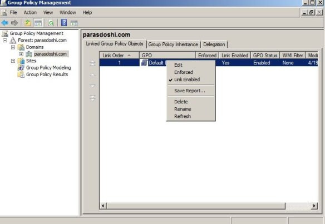The image size is (325, 224).
Task: Click the horizontal scrollbar thumb
Action: [x=196, y=206]
